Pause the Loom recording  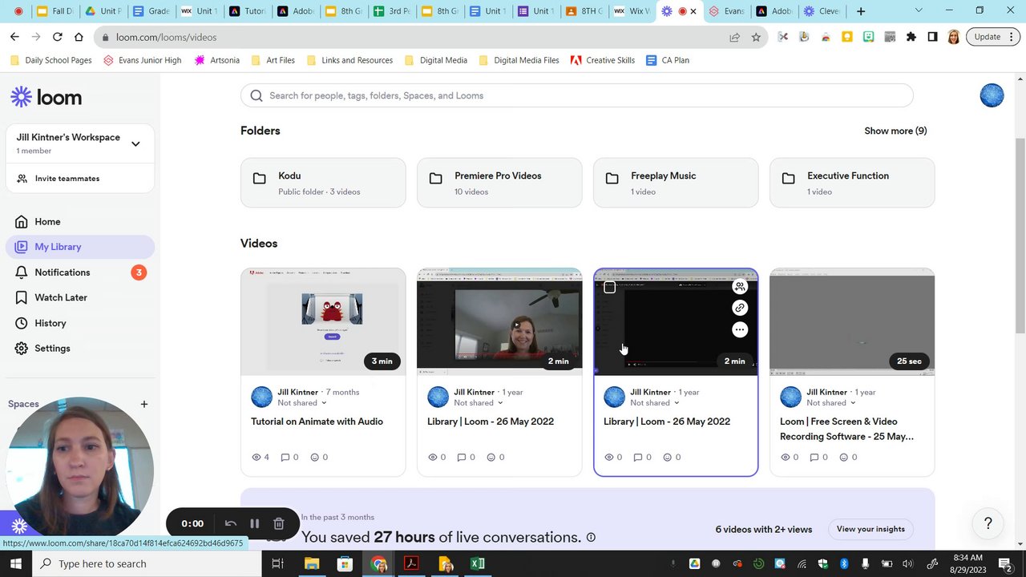point(254,523)
